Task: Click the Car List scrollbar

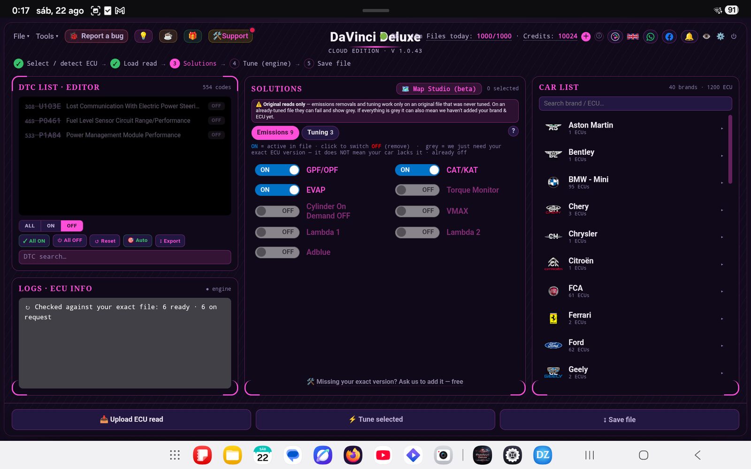Action: point(730,149)
